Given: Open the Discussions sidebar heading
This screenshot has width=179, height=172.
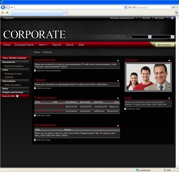Looking at the screenshot, I should click(x=9, y=81).
